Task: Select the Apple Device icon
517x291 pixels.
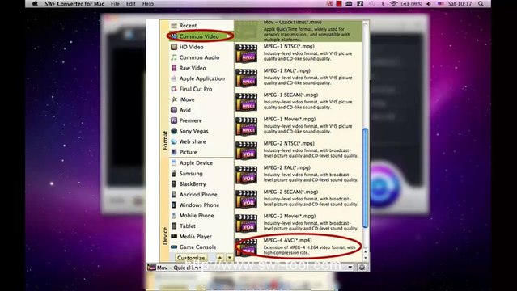Action: pos(174,162)
